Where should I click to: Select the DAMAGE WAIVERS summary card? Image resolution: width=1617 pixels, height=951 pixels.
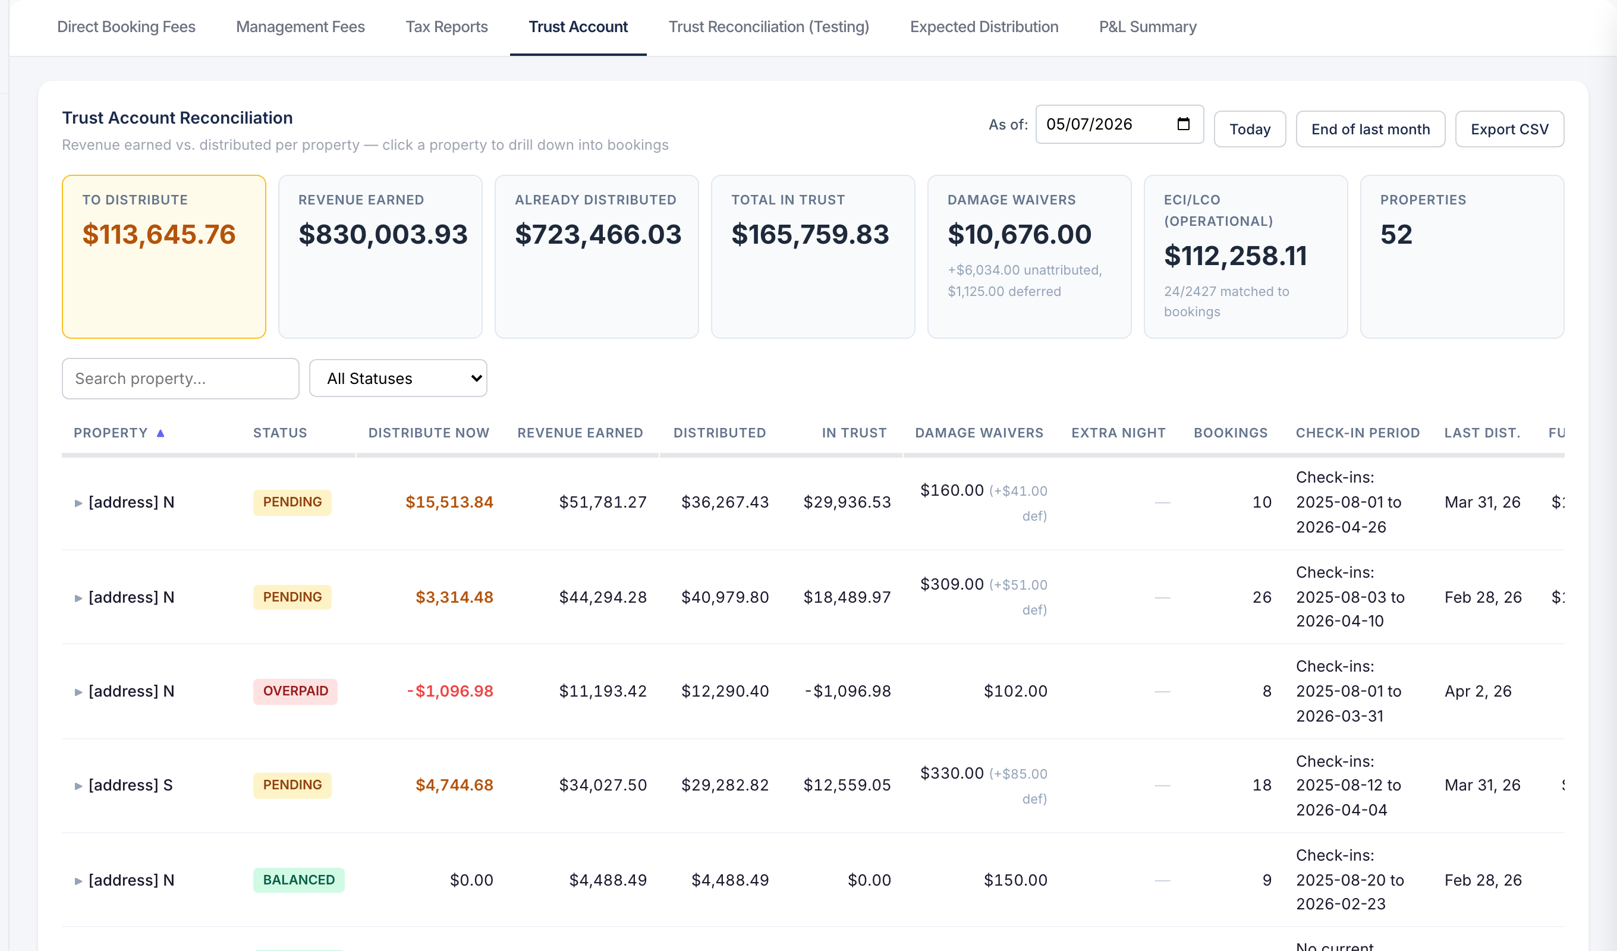pyautogui.click(x=1029, y=257)
